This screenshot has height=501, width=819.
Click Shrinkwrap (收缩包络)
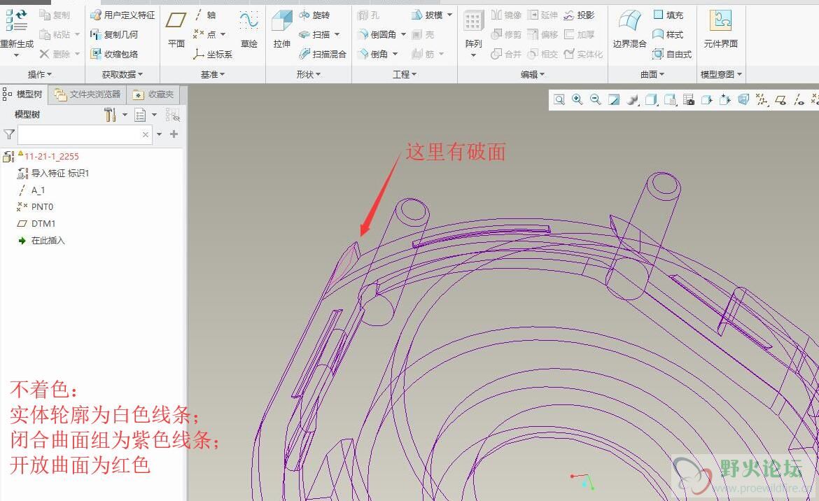click(x=114, y=54)
